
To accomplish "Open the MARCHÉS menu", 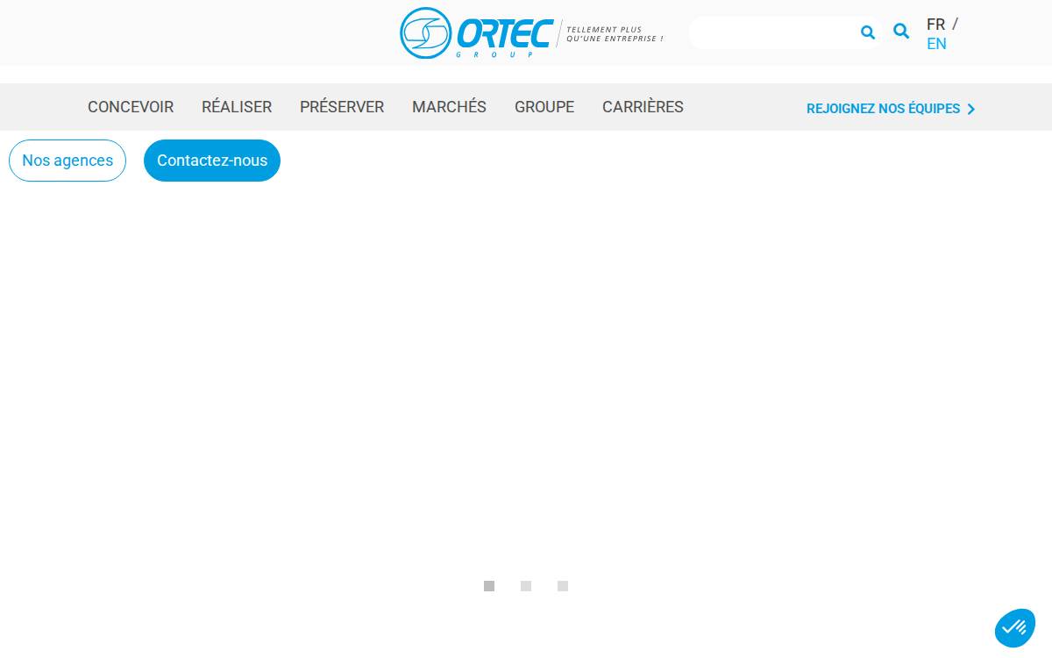I will 449,107.
